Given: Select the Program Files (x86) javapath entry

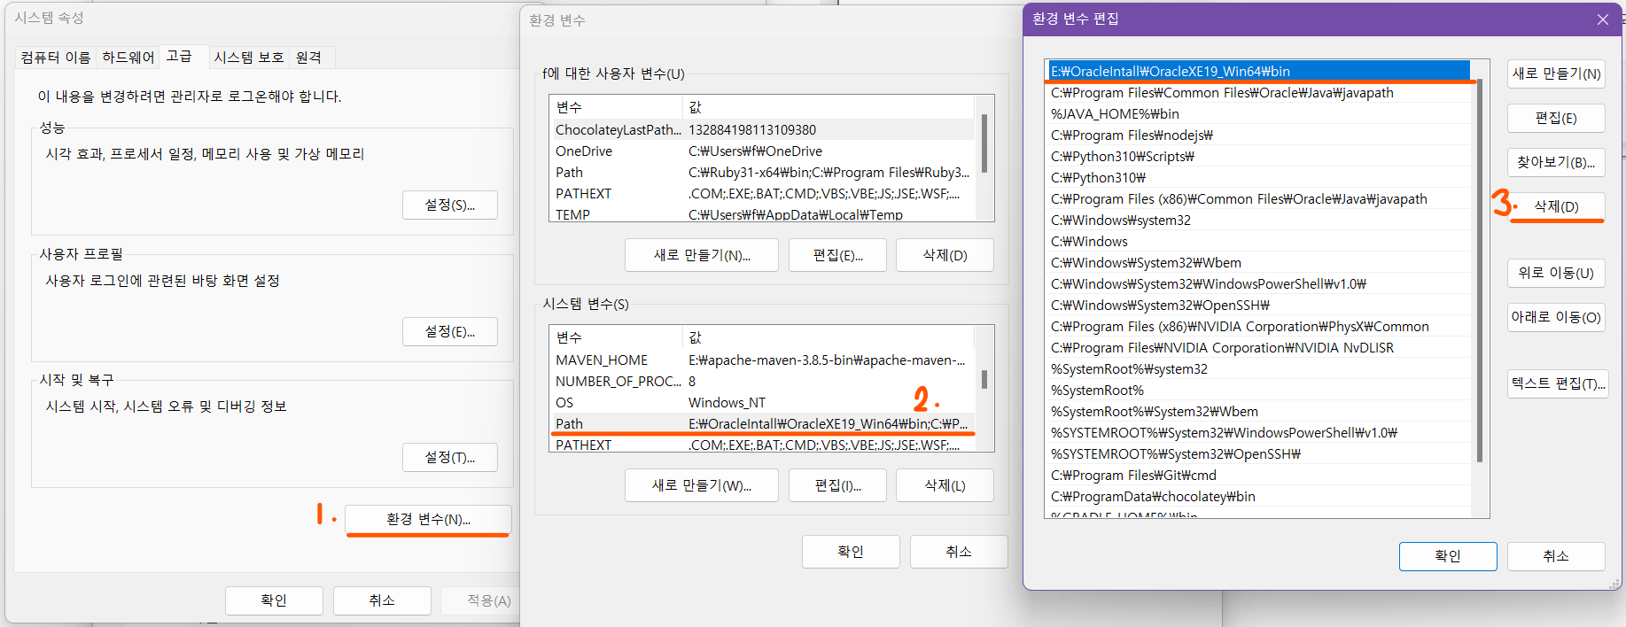Looking at the screenshot, I should (x=1258, y=198).
